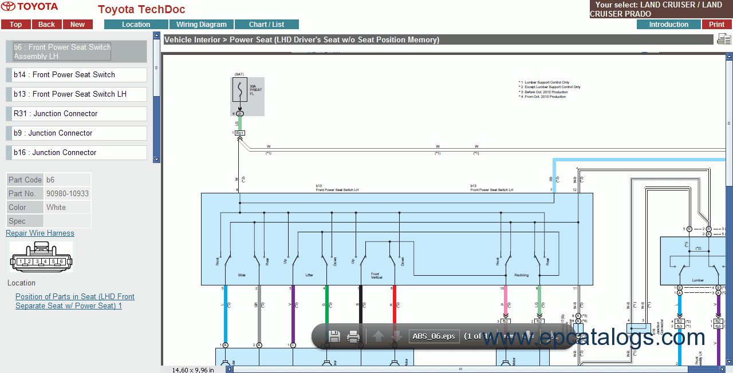Click the ABS_06.eps page name field
This screenshot has width=733, height=373.
pyautogui.click(x=434, y=336)
